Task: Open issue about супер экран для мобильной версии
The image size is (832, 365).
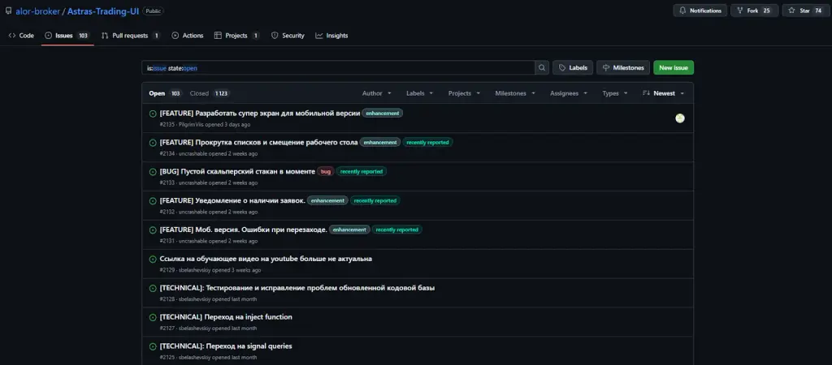Action: [x=259, y=113]
